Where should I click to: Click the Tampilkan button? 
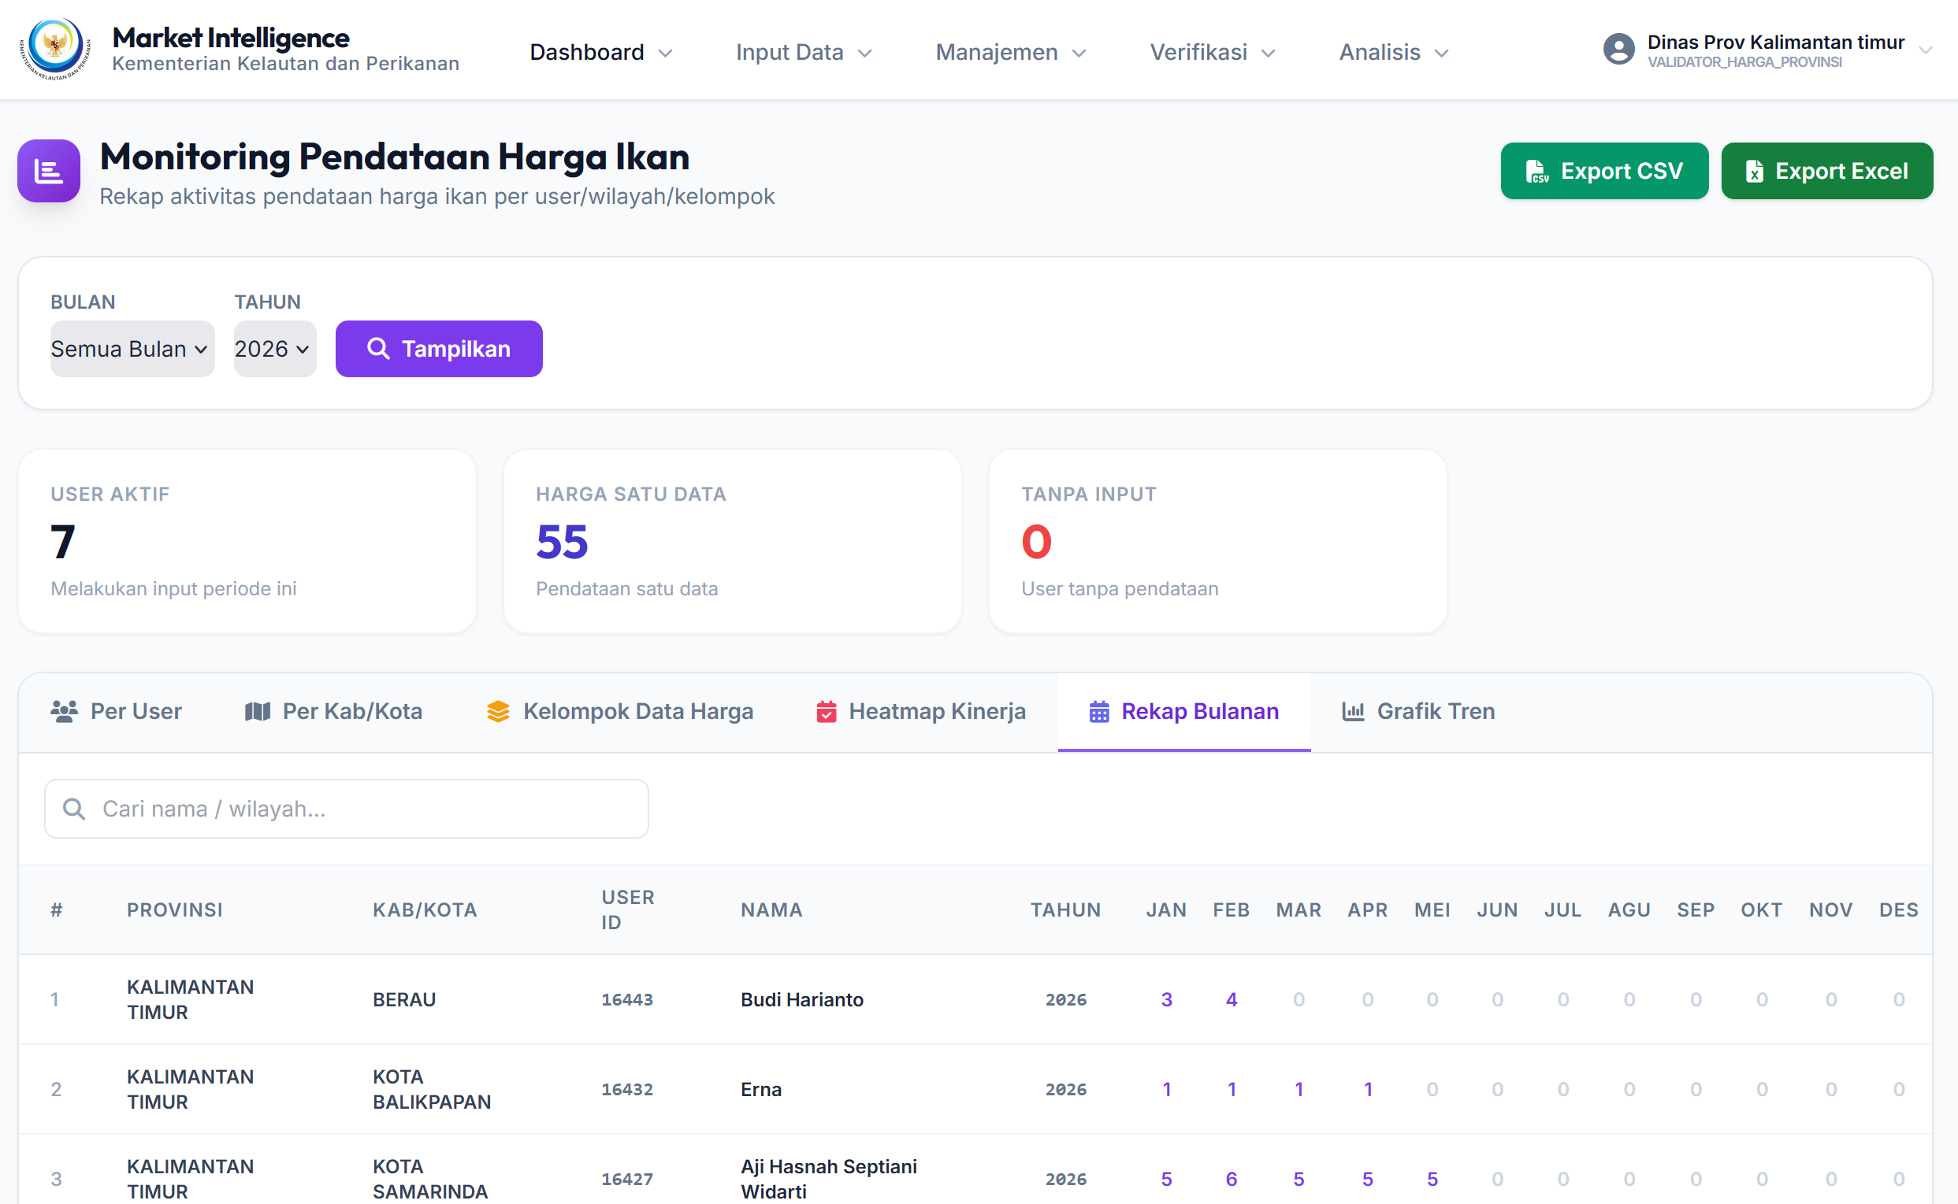point(439,349)
